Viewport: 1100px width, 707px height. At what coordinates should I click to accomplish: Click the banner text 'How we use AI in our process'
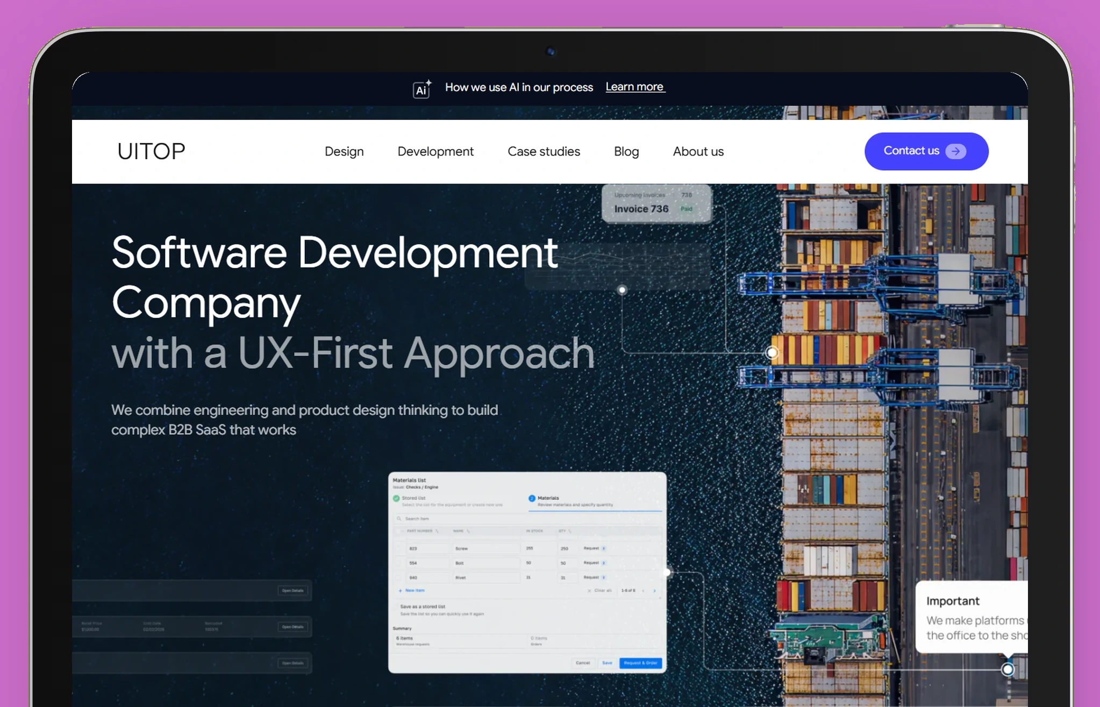519,87
